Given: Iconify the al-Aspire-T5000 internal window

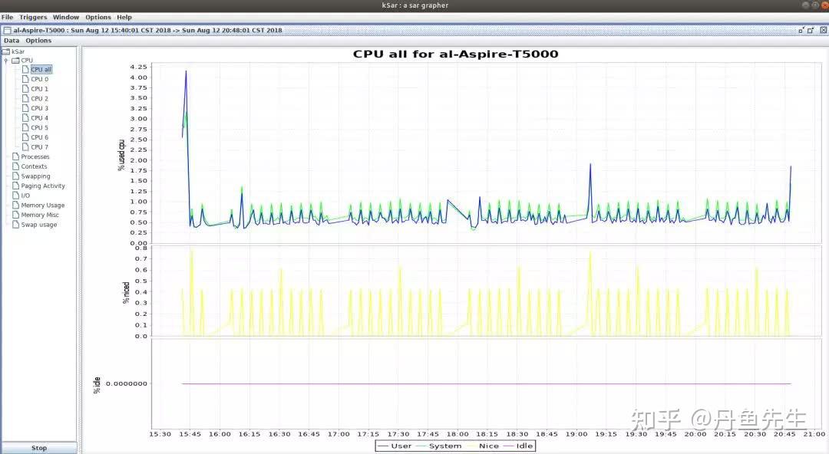Looking at the screenshot, I should click(x=801, y=30).
